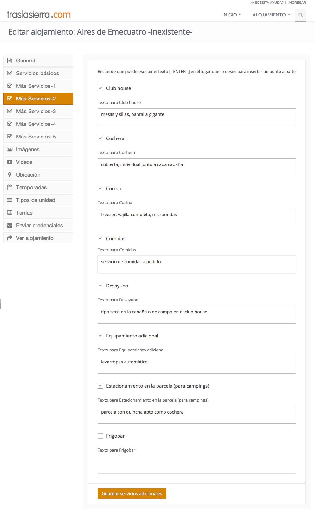This screenshot has width=315, height=514.
Task: Click the search magnifier icon
Action: click(x=300, y=15)
